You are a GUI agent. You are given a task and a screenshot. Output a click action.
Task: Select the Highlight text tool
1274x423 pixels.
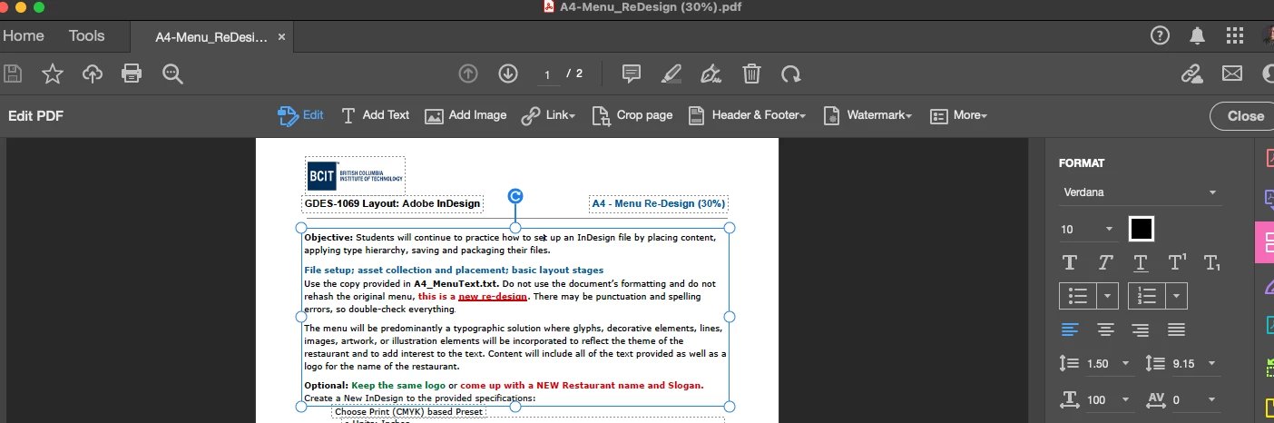click(671, 74)
